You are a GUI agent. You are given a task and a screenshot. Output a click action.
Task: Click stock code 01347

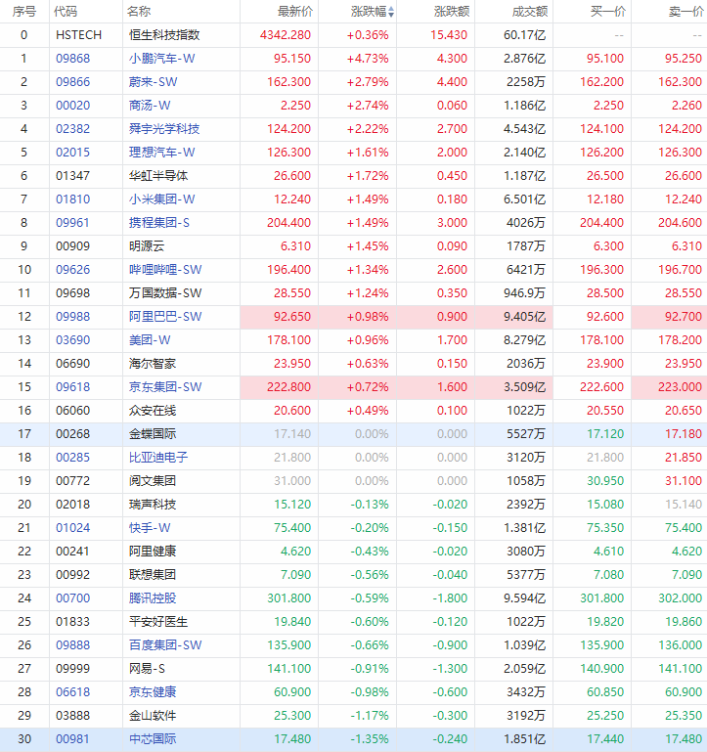pos(73,176)
